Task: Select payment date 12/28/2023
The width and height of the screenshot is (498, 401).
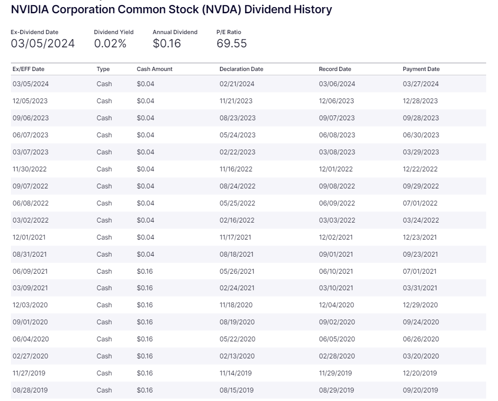Action: click(x=420, y=101)
